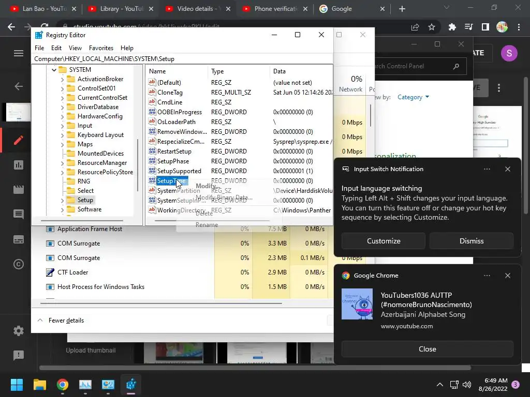
Task: Select the SetupType registry value
Action: point(171,181)
